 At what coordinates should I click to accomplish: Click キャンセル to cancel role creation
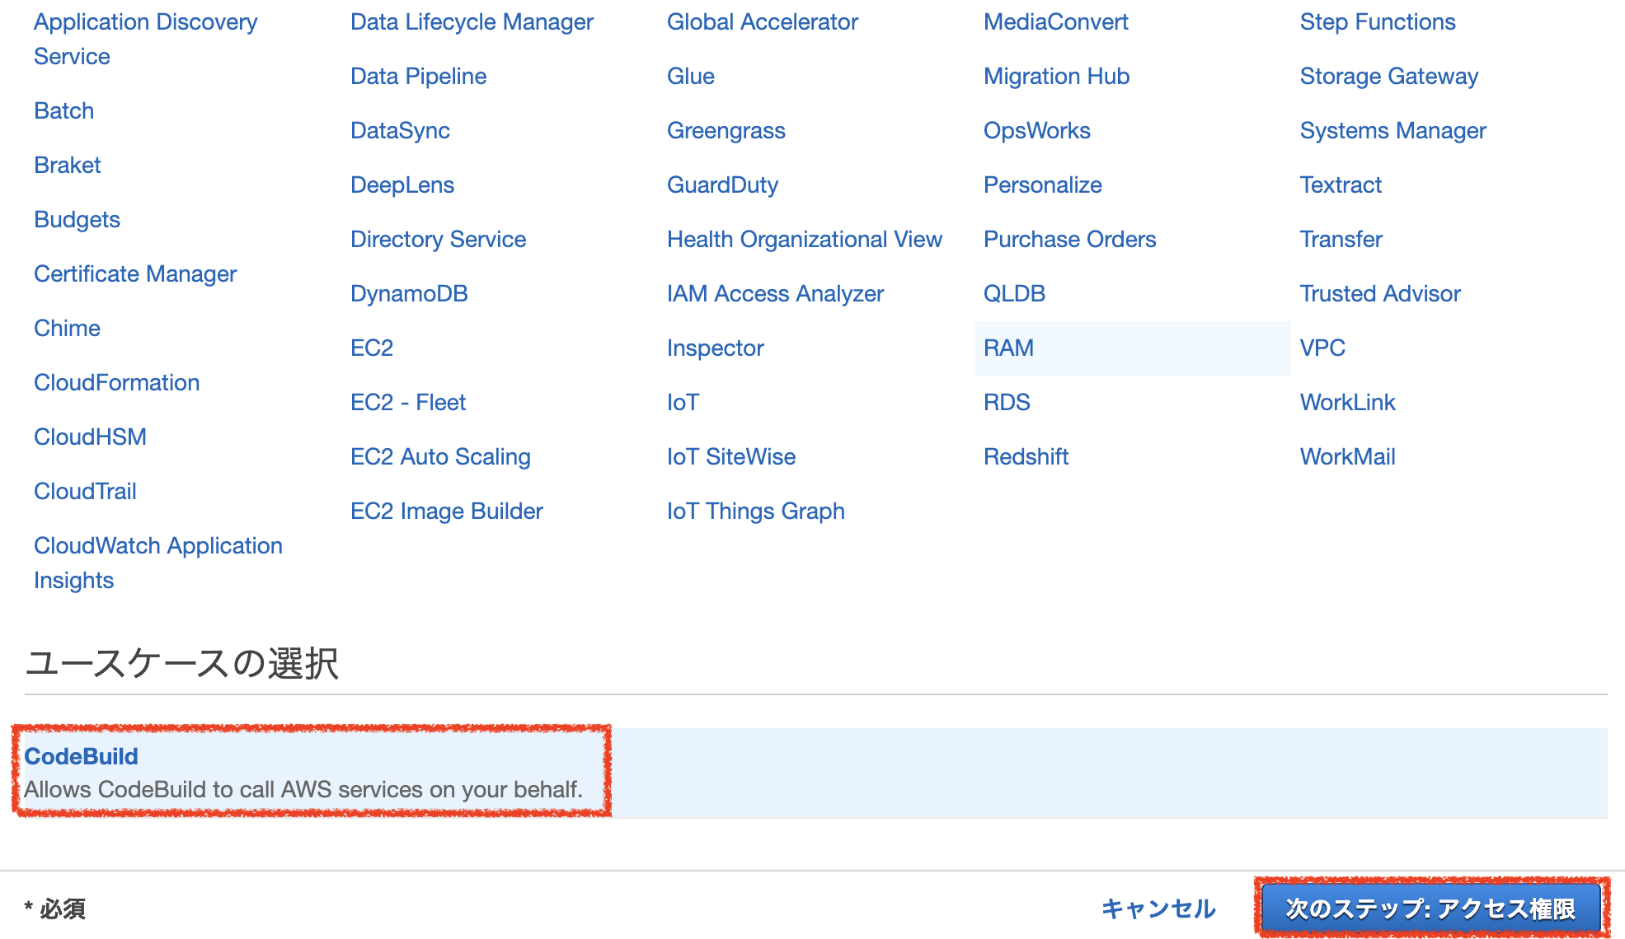1158,909
